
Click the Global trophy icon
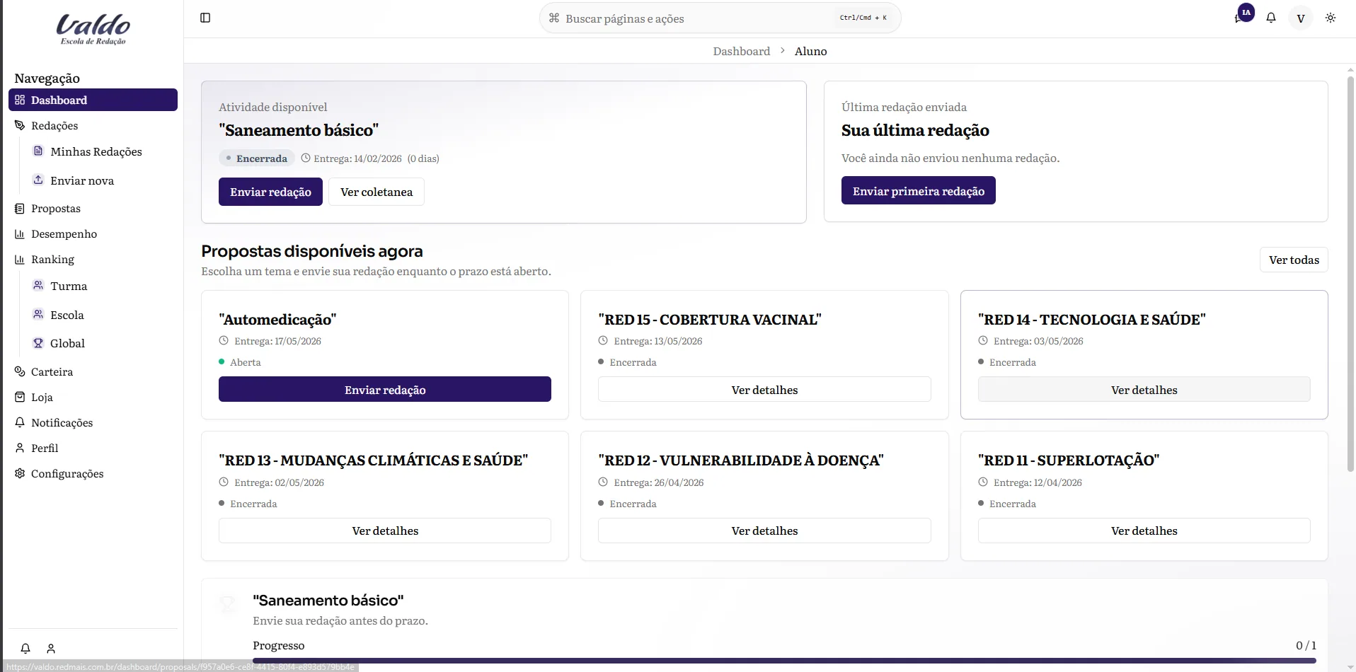point(38,343)
